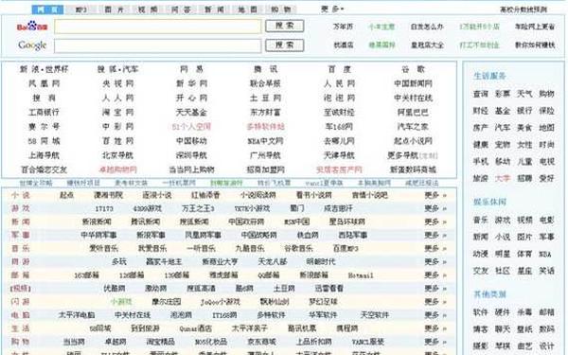Open the 中国移动 link
The image size is (568, 355).
pos(191,141)
